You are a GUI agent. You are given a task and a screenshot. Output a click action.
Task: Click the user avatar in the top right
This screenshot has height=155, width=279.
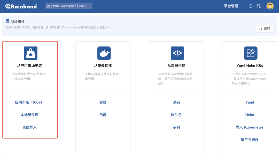coord(270,6)
